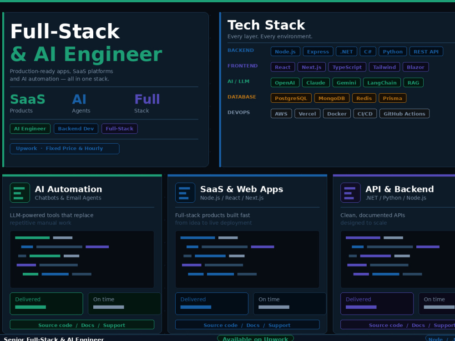Click the Vercel tag
This screenshot has width=455, height=341.
[307, 114]
